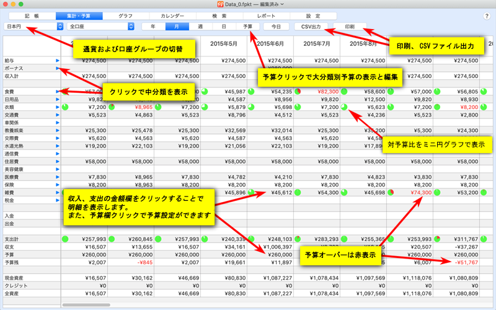Print the table with the 印刷 button

point(350,27)
